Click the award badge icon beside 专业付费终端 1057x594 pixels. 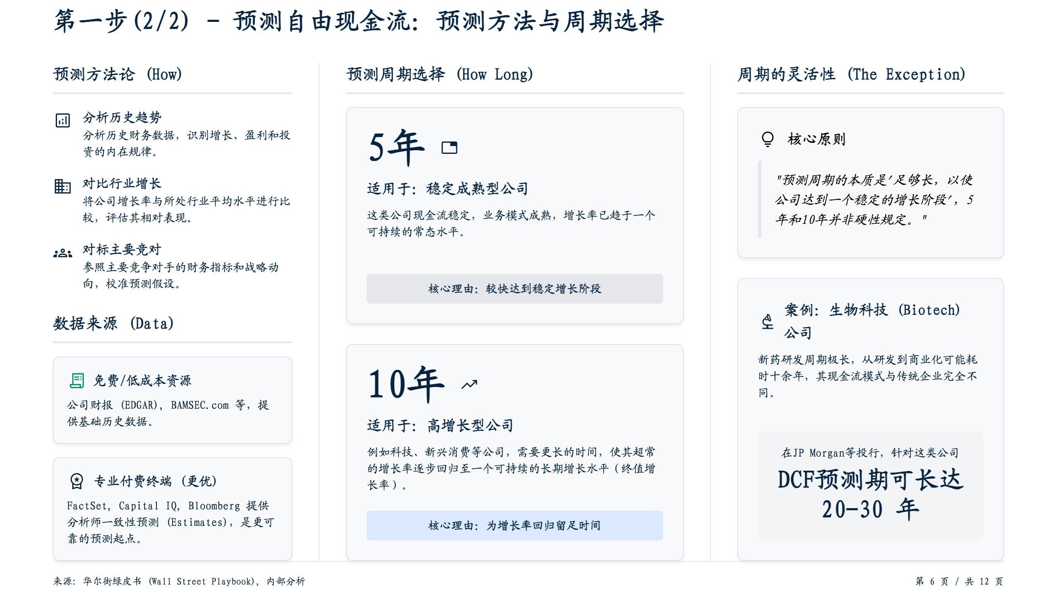coord(77,481)
